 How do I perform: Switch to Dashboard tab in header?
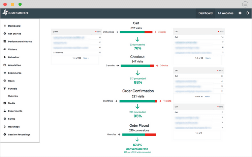tap(205, 13)
